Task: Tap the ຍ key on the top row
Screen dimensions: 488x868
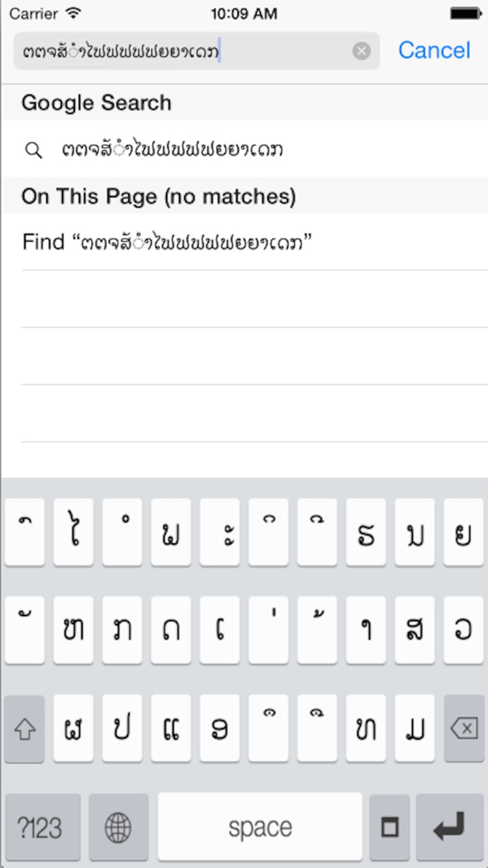Action: pyautogui.click(x=463, y=532)
